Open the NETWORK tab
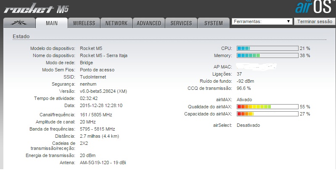Screen dimensions: 336x173 point(116,23)
